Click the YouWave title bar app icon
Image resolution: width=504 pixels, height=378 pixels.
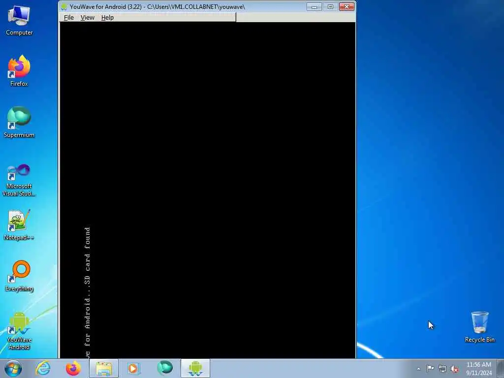point(64,7)
